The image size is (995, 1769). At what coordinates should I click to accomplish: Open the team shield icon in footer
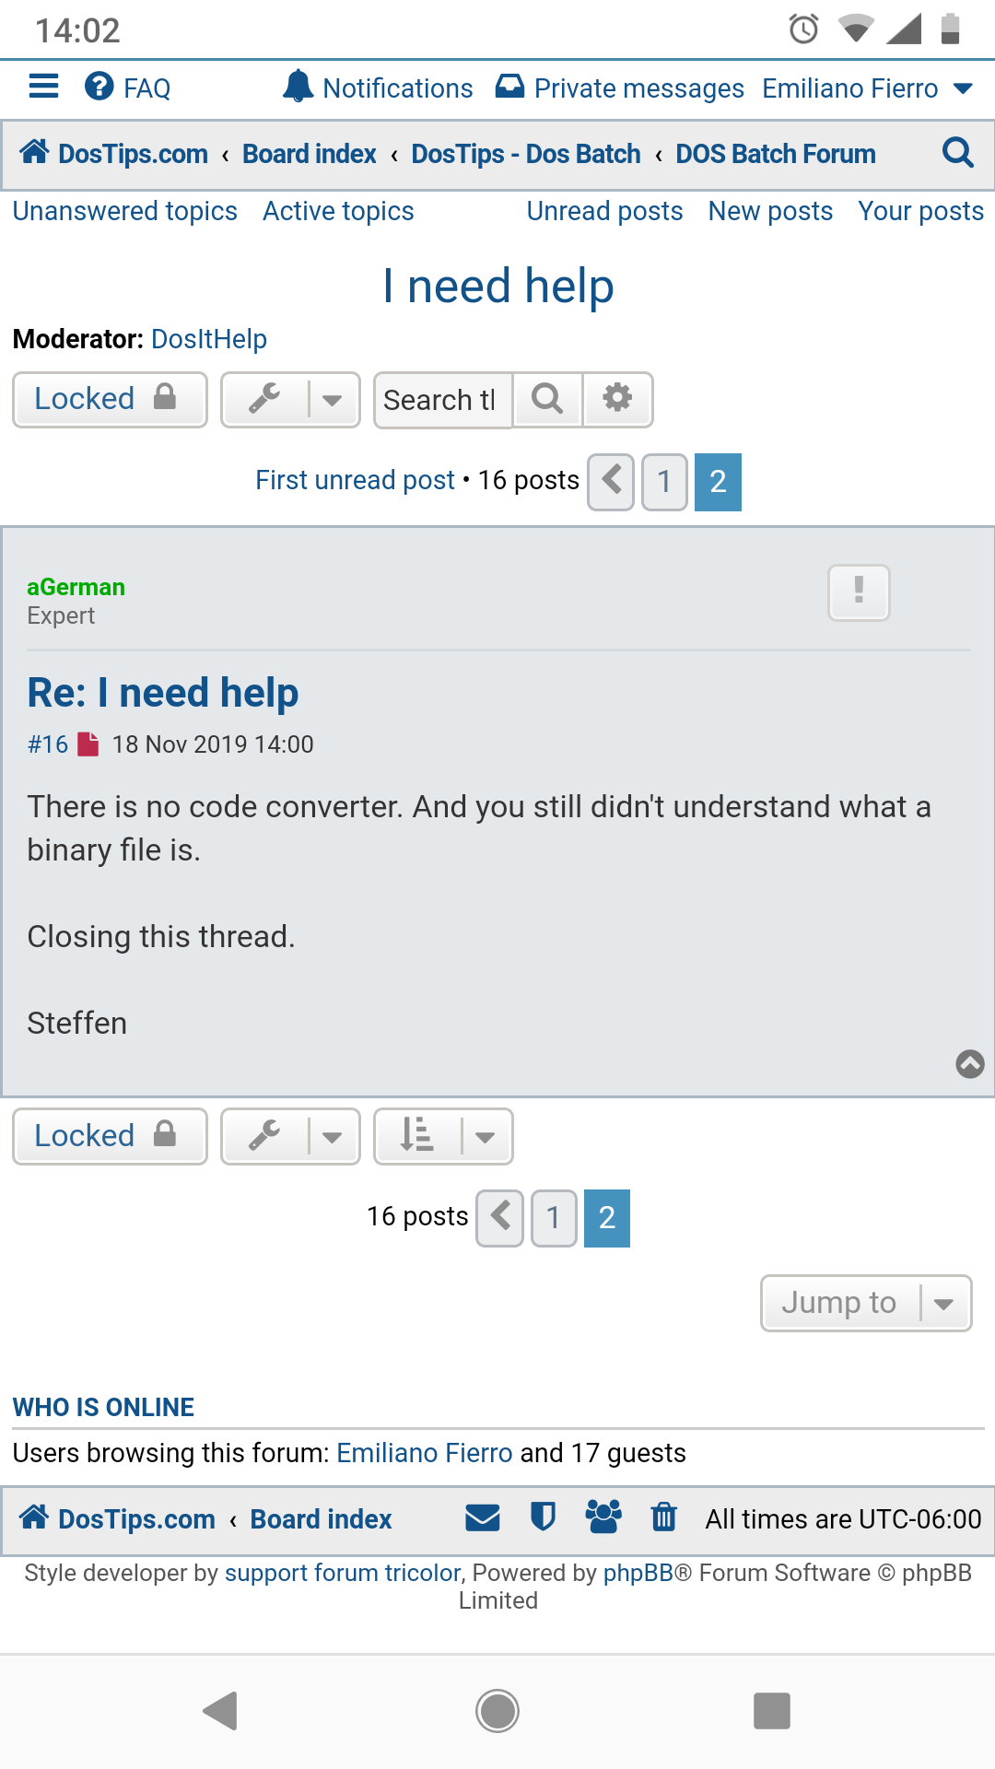coord(544,1517)
